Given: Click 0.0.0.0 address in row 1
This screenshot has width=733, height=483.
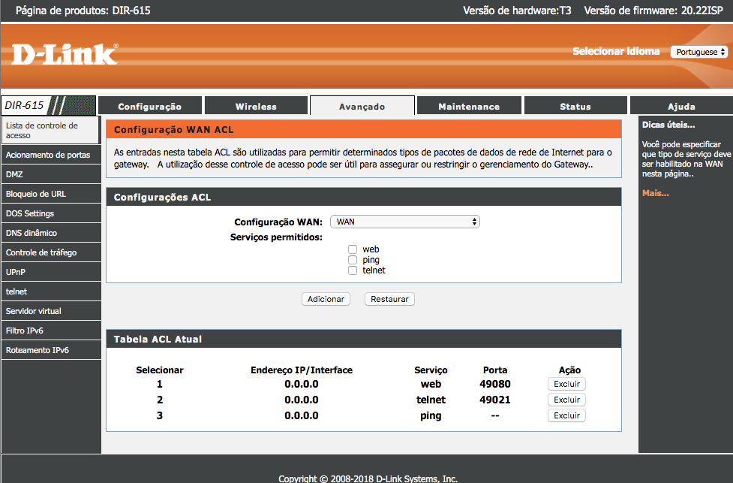Looking at the screenshot, I should pos(302,384).
